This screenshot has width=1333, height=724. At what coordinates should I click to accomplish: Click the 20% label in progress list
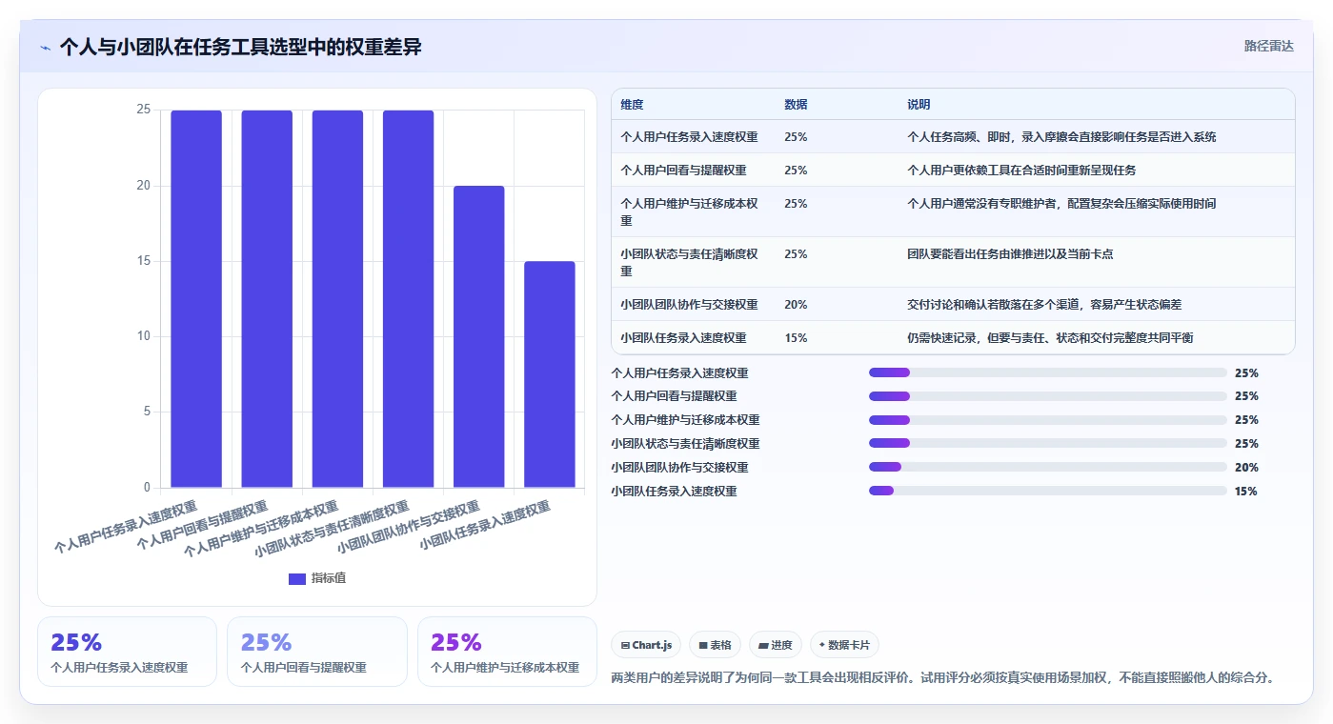pos(1246,467)
